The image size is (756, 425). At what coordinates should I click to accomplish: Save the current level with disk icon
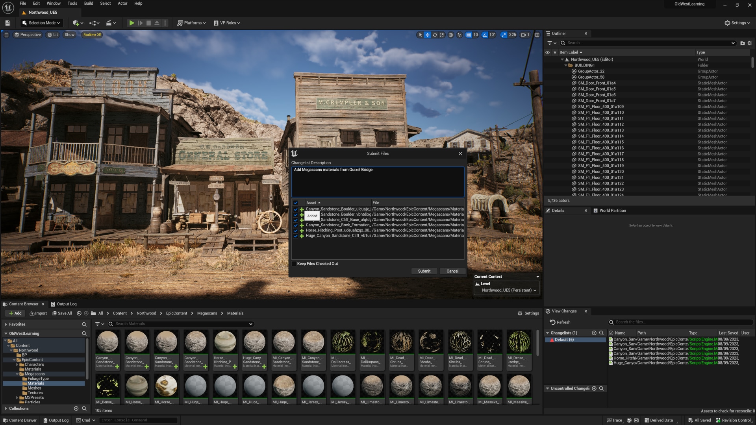pyautogui.click(x=7, y=22)
